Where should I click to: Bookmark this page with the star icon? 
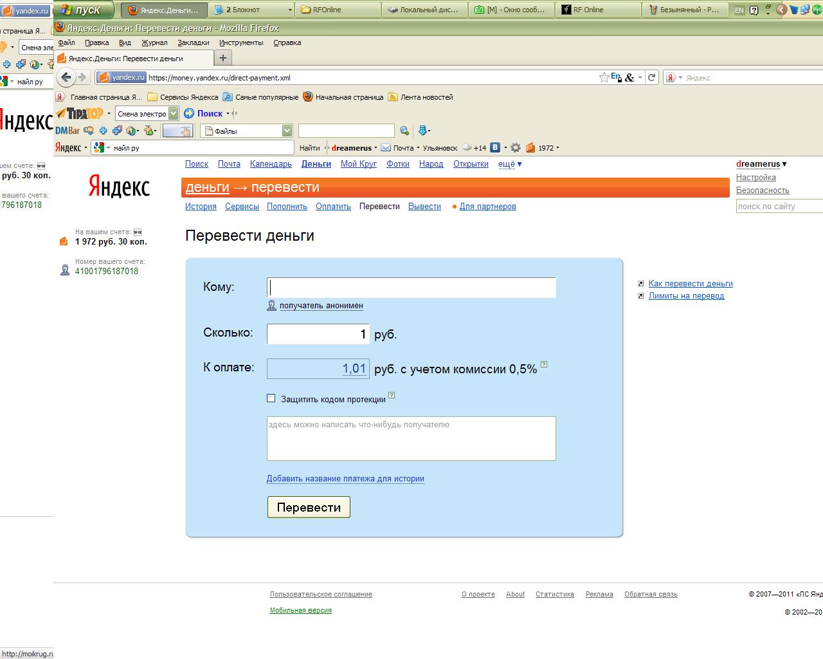(604, 77)
